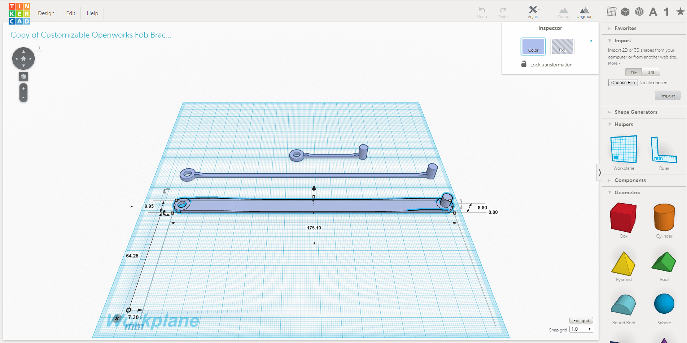Viewport: 687px width, 343px height.
Task: Click the Edit grid button
Action: pos(581,320)
